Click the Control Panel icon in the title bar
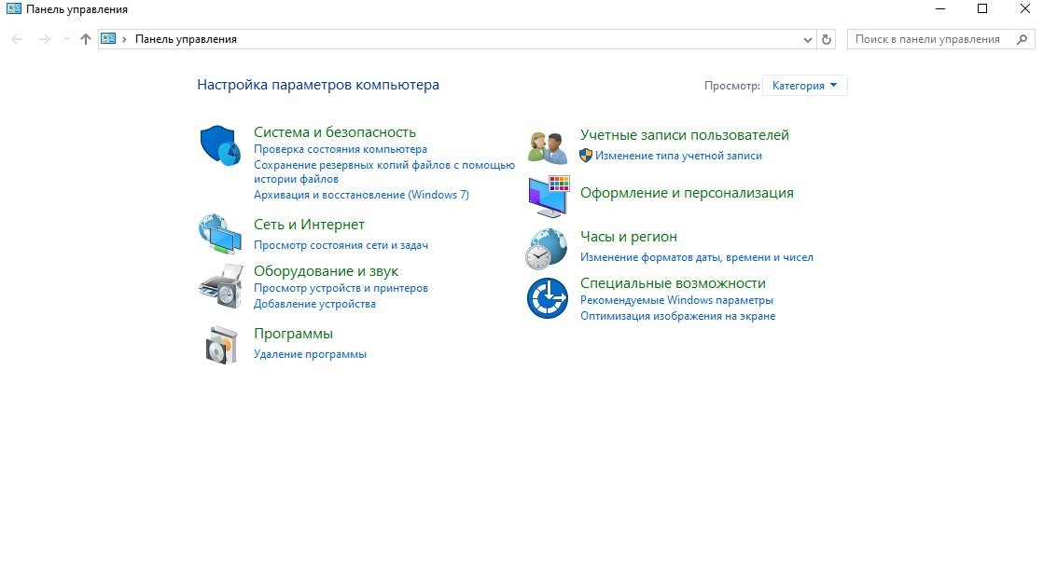 point(13,9)
